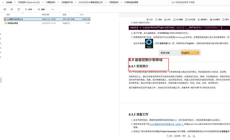Screen dimensions: 230x140
Task: Expand chevron after 2.树莓派产品 breadcrumb
Action: (76, 2)
